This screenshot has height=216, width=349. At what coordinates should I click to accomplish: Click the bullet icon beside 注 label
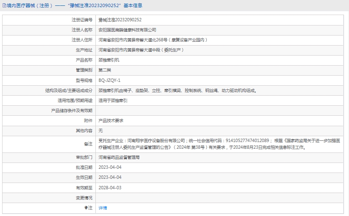click(x=86, y=208)
